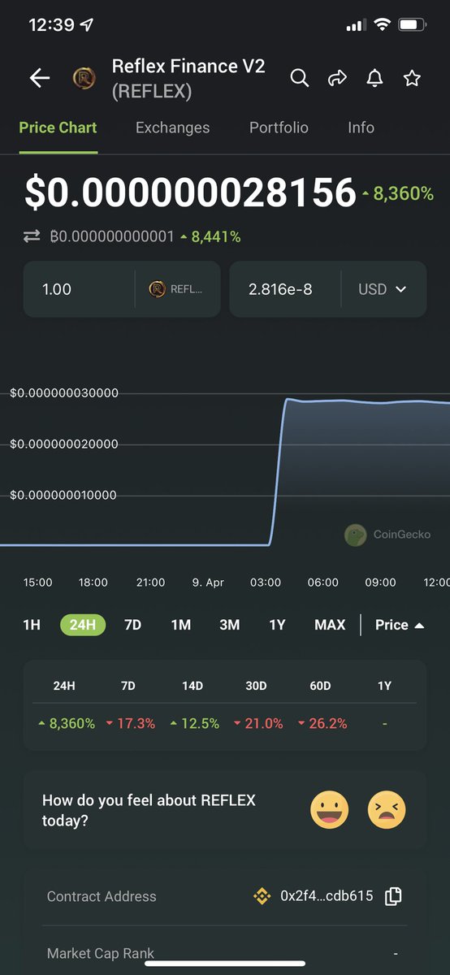Open the Exchanges tab
The height and width of the screenshot is (975, 450).
(x=172, y=128)
